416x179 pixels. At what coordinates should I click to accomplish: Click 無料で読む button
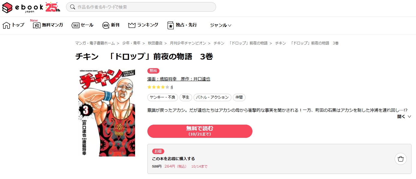pos(200,131)
